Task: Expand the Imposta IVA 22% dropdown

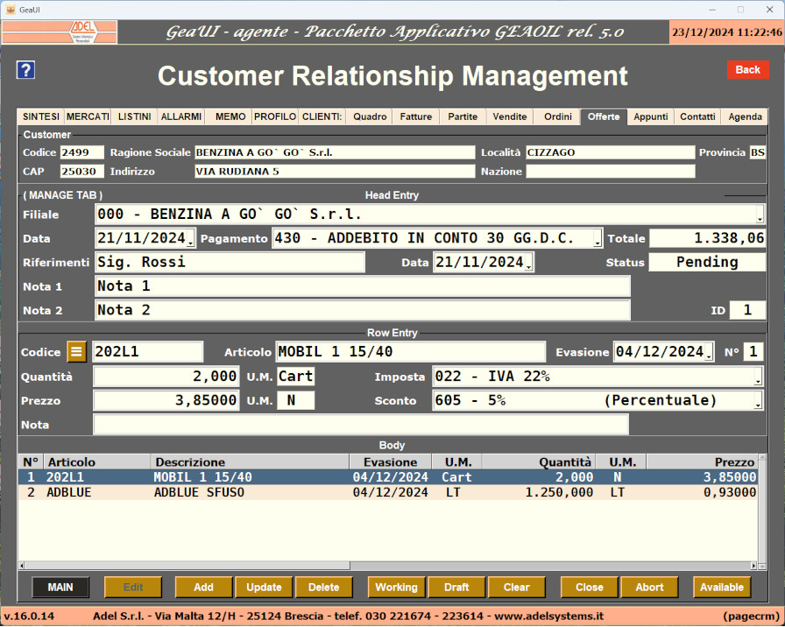Action: coord(759,377)
